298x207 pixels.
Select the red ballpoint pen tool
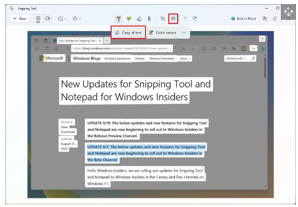tap(119, 19)
